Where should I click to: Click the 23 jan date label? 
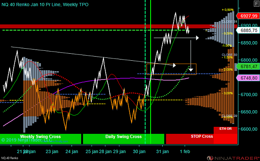52,151
